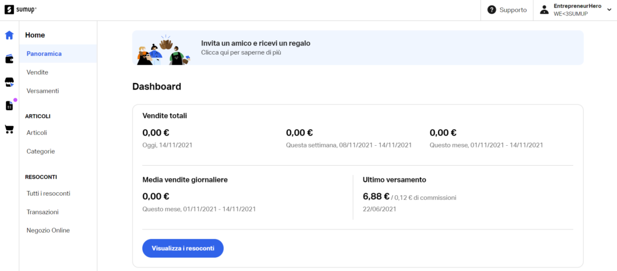Click the user profile avatar icon
Screen dimensions: 617x271
(x=544, y=10)
